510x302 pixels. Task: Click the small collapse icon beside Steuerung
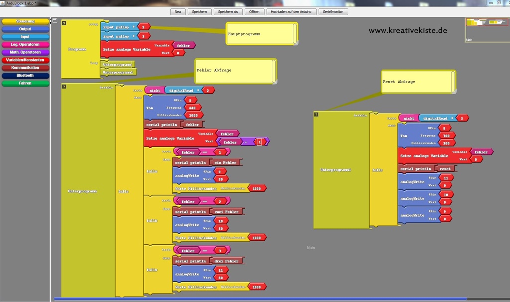(55, 21)
